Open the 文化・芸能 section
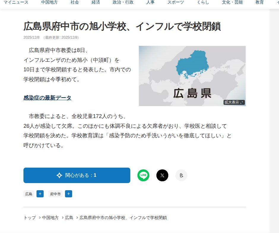279x233 pixels. tap(232, 2)
